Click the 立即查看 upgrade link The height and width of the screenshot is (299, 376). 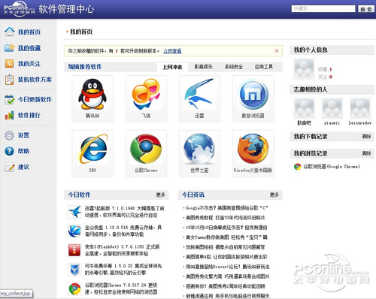(172, 51)
